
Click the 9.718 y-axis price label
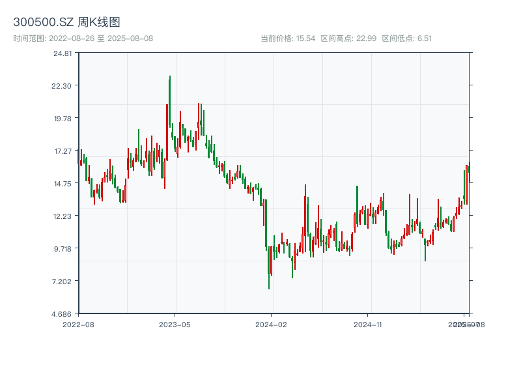tap(63, 249)
